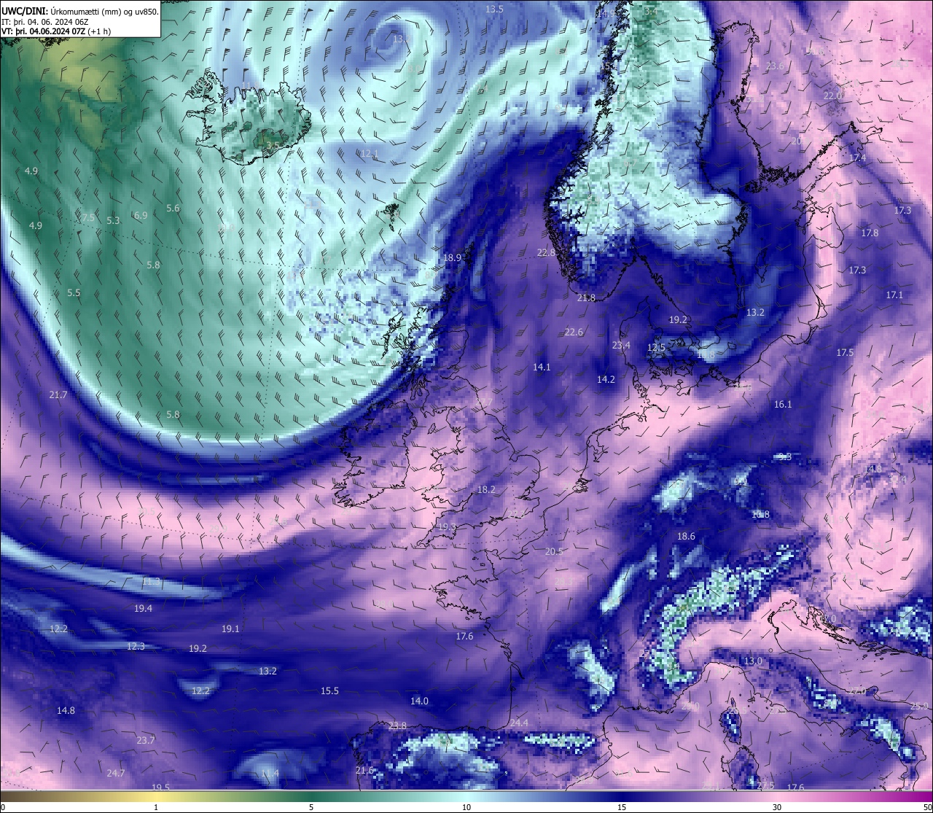
Task: Click the 22.6 value over the North Sea
Action: (574, 332)
